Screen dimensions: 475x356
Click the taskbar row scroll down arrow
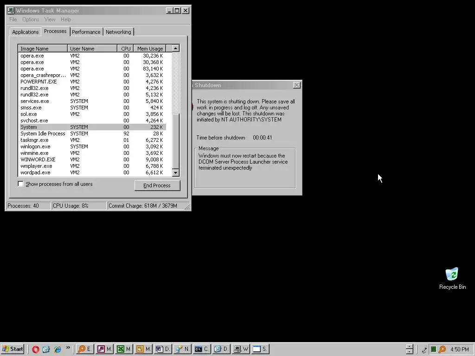(409, 352)
